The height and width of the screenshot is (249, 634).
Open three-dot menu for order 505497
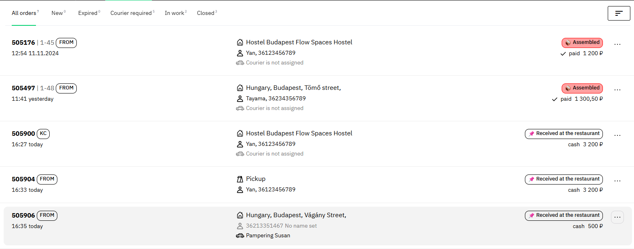pos(617,90)
